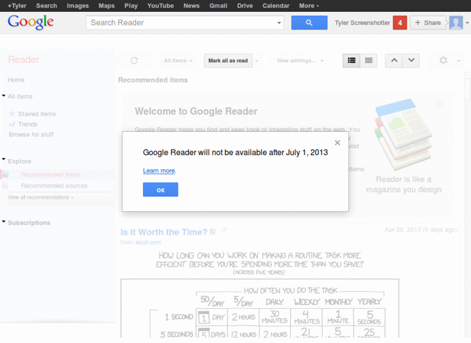Click the Mark all as read button
The height and width of the screenshot is (343, 471).
[228, 61]
